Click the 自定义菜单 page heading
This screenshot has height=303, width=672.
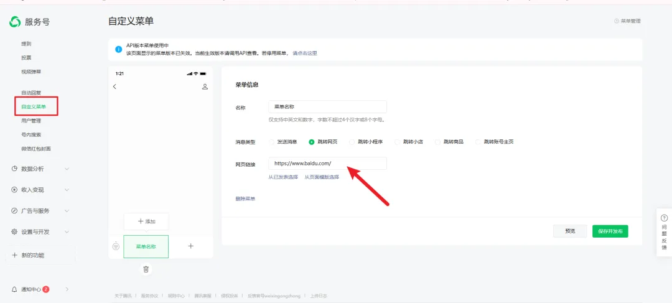[x=131, y=21]
